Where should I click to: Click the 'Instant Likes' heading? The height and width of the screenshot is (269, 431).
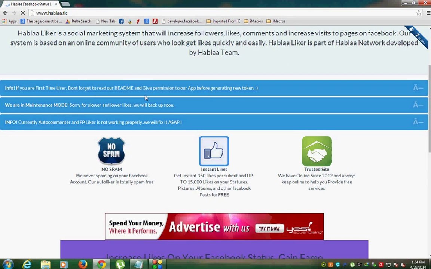tap(214, 169)
